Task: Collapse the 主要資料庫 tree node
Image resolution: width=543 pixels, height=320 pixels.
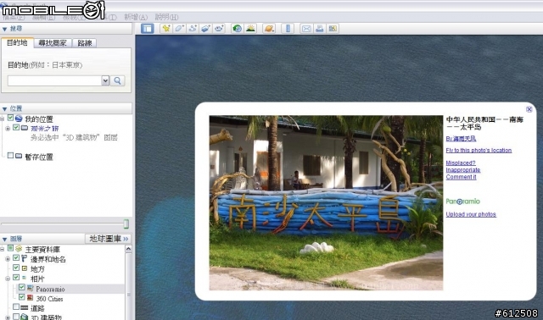Action: [x=2, y=249]
